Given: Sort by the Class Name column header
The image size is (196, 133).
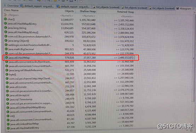Looking at the screenshot, I should [x=11, y=10].
